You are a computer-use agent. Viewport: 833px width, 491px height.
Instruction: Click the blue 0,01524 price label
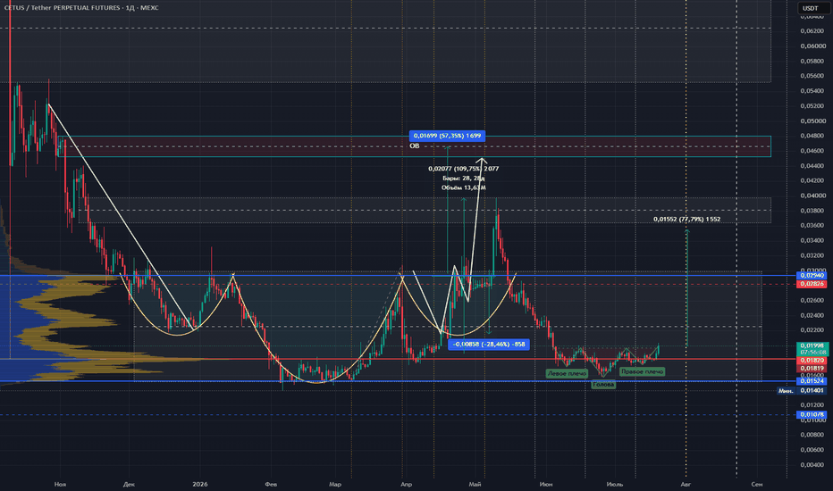pyautogui.click(x=812, y=380)
